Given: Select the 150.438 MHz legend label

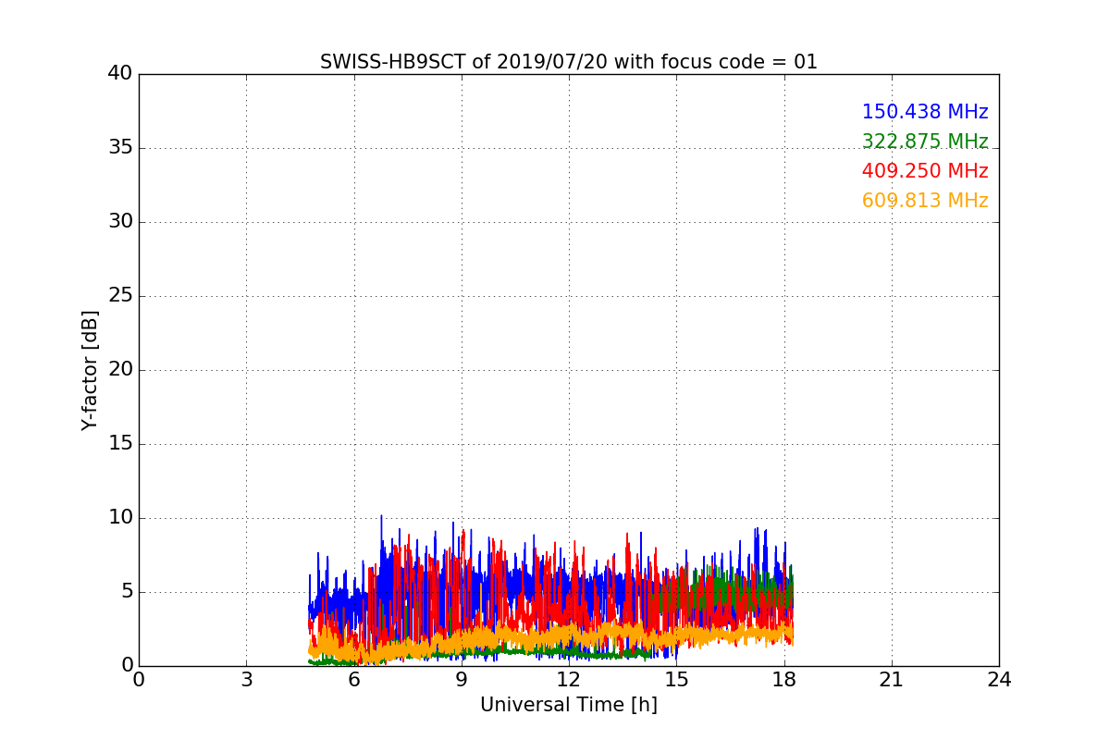Looking at the screenshot, I should click(x=925, y=112).
